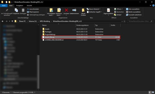155x94 pixels.
Task: Click Nichts auswählen
Action: (x=133, y=12)
